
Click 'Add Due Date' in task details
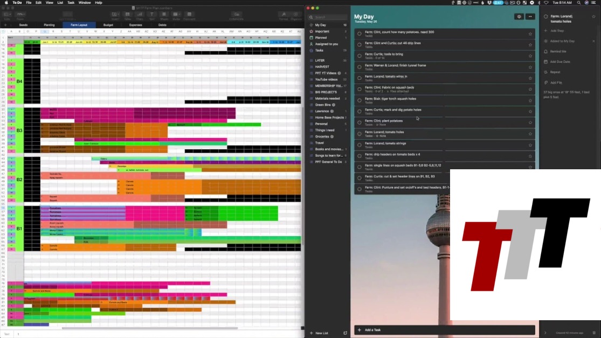point(559,61)
